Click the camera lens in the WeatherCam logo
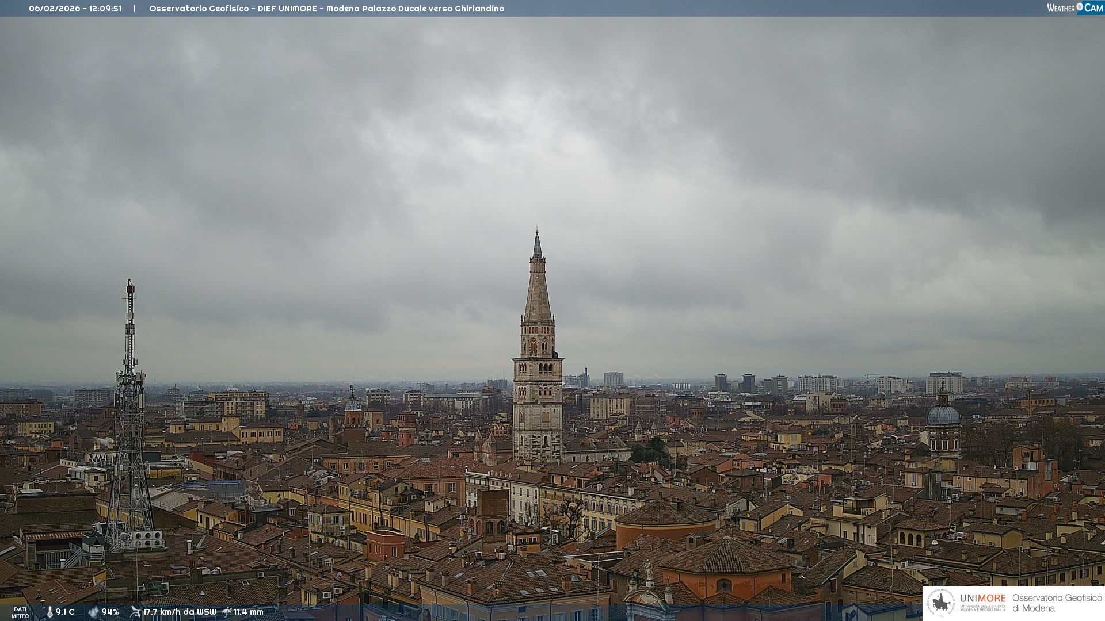The height and width of the screenshot is (621, 1105). [1080, 7]
